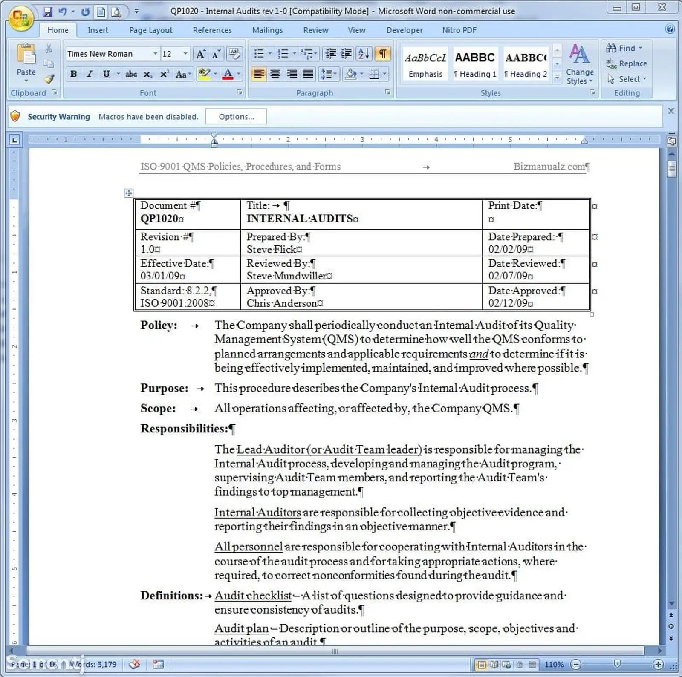
Task: Open the Office Button menu
Action: (x=21, y=17)
